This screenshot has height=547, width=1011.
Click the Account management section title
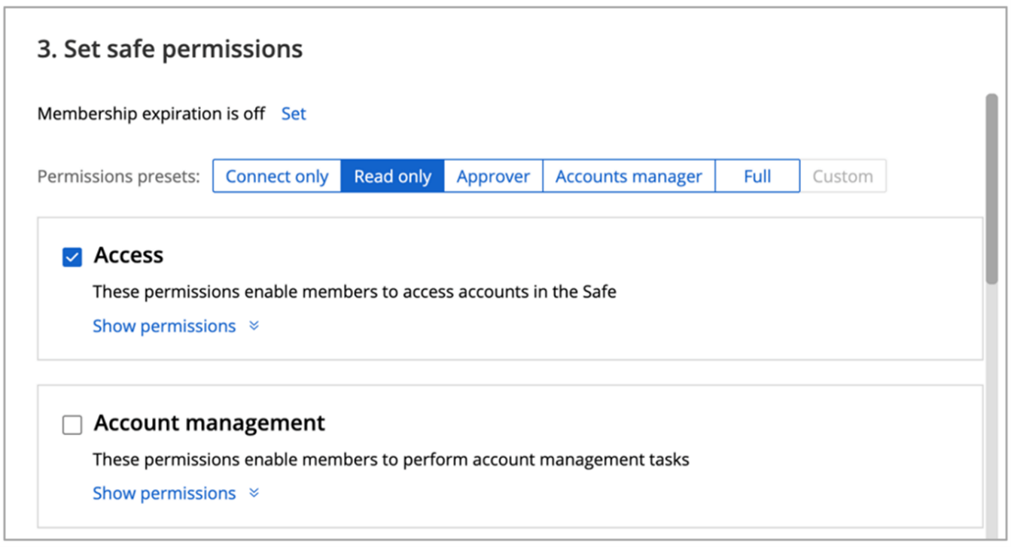pos(209,423)
